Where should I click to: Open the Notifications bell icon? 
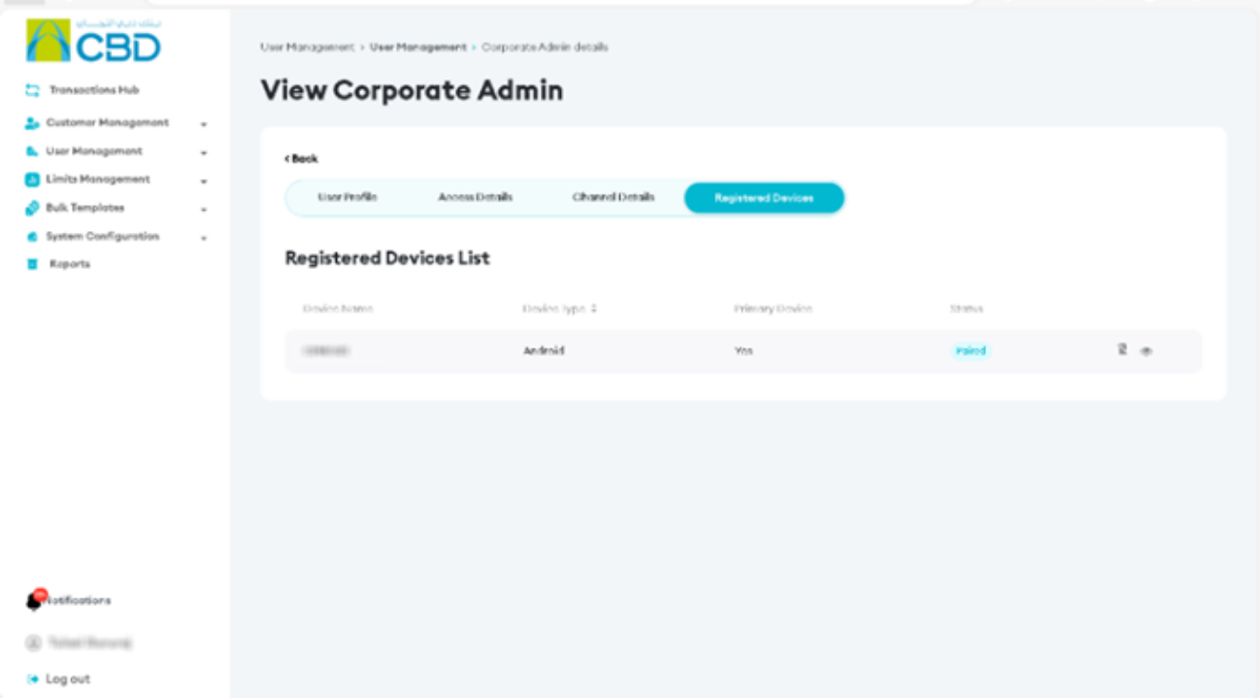[35, 601]
